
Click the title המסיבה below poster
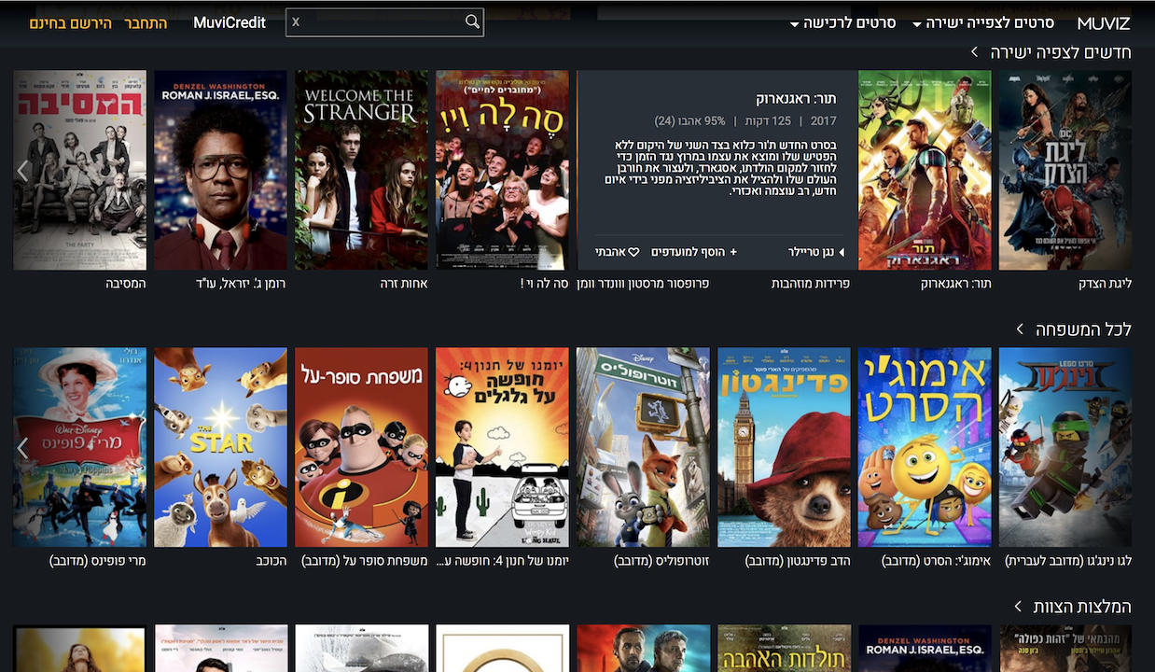pos(126,283)
